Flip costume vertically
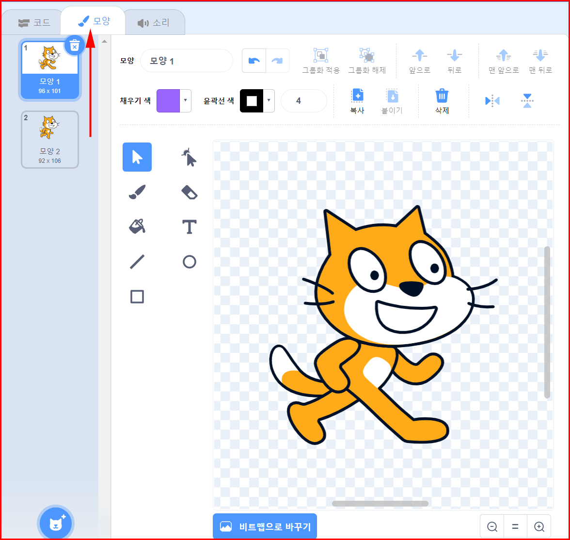The image size is (570, 540). pyautogui.click(x=527, y=101)
